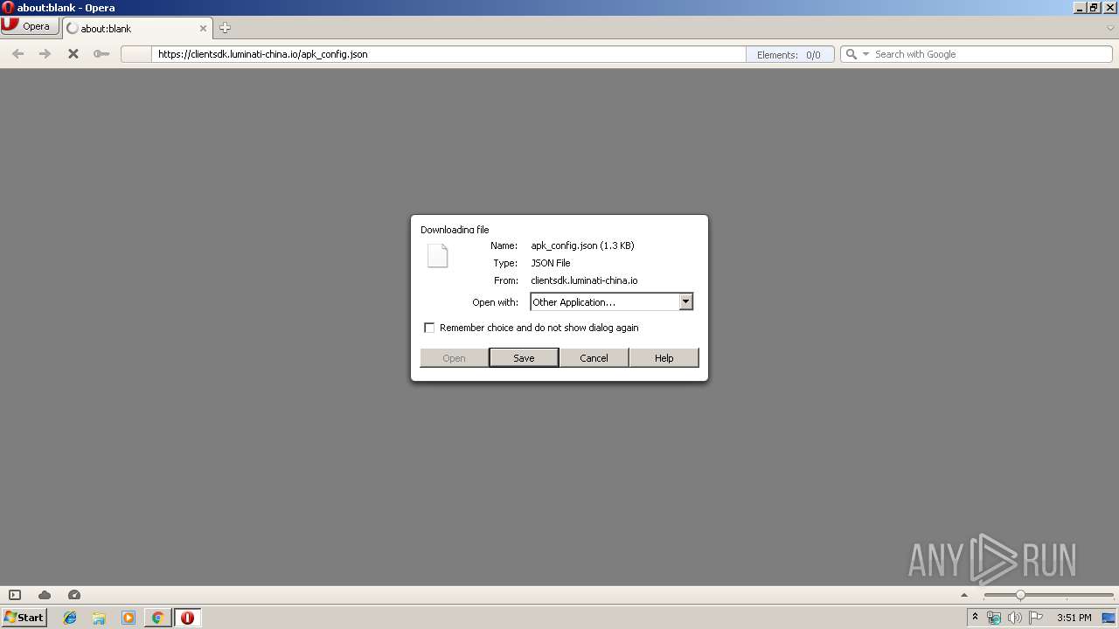Click the 'JSON File' type text

click(x=551, y=263)
